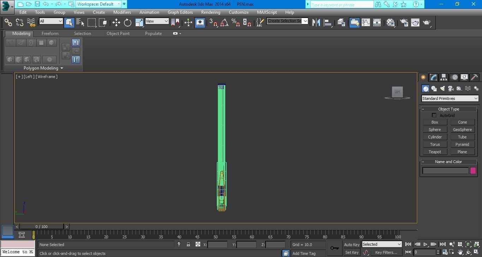Screen dimensions: 482x257
Task: Enable the AutoGrid checkbox
Action: tap(434, 115)
